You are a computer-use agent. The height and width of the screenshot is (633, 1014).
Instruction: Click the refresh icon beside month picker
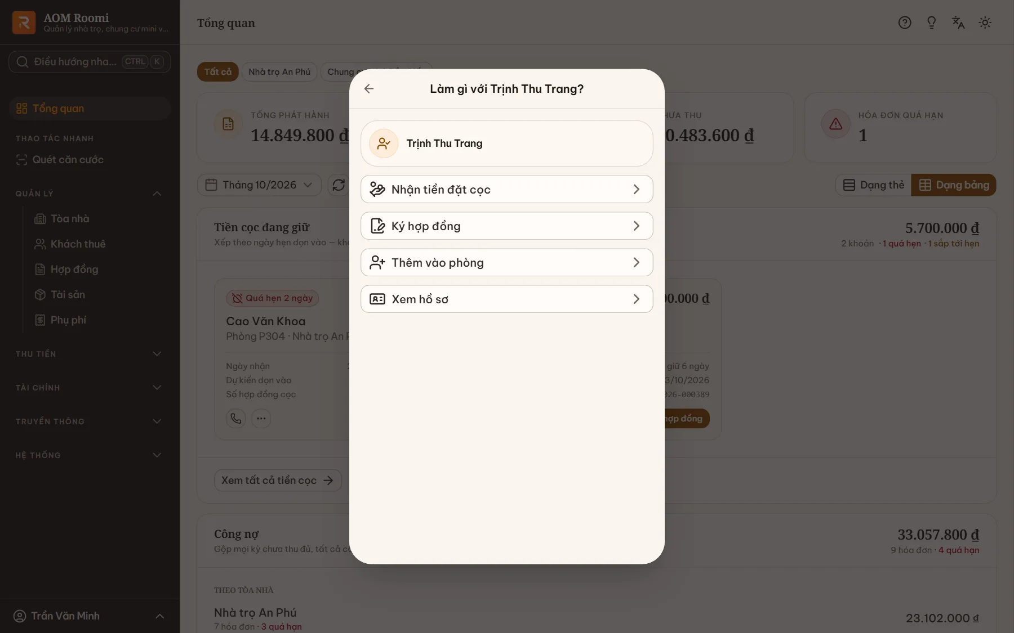click(338, 185)
